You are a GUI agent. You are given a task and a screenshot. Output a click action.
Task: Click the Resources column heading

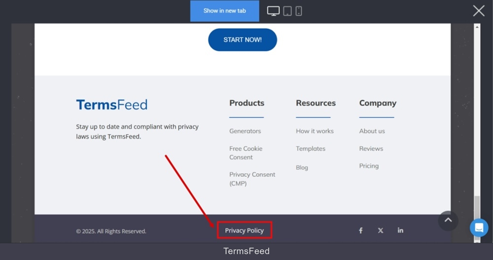(x=316, y=103)
